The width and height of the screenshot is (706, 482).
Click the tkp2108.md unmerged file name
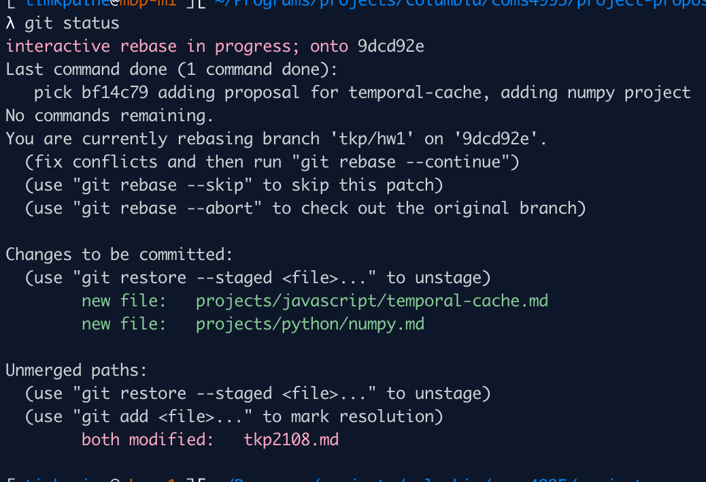(x=291, y=440)
